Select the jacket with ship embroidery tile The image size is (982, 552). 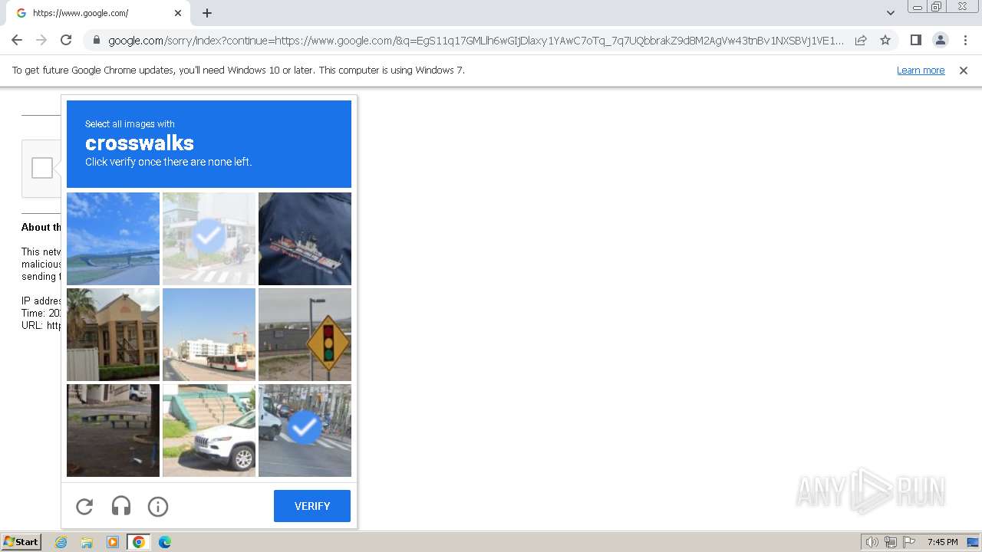pos(305,238)
